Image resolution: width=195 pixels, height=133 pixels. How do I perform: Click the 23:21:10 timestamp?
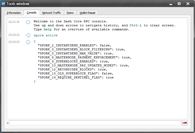tap(14, 22)
